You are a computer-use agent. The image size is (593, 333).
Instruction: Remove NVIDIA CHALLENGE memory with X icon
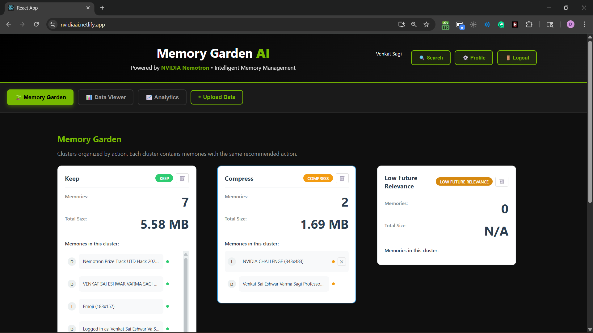[x=342, y=262]
